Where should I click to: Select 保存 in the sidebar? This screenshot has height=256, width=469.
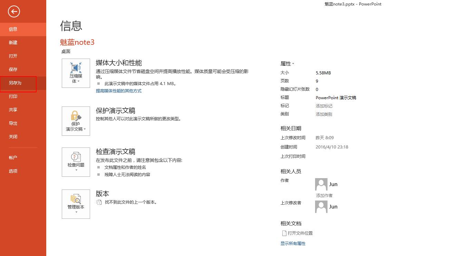pyautogui.click(x=23, y=70)
